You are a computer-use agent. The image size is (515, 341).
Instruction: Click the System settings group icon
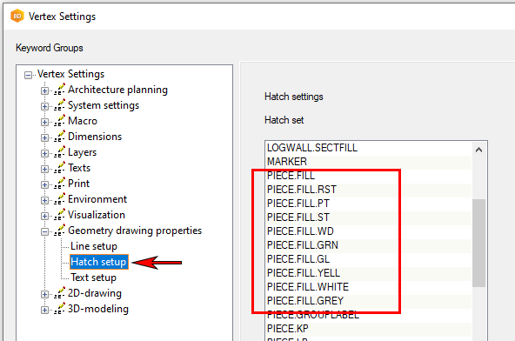tap(59, 105)
